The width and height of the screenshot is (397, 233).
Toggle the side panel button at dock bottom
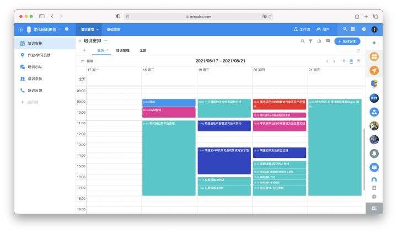(374, 208)
